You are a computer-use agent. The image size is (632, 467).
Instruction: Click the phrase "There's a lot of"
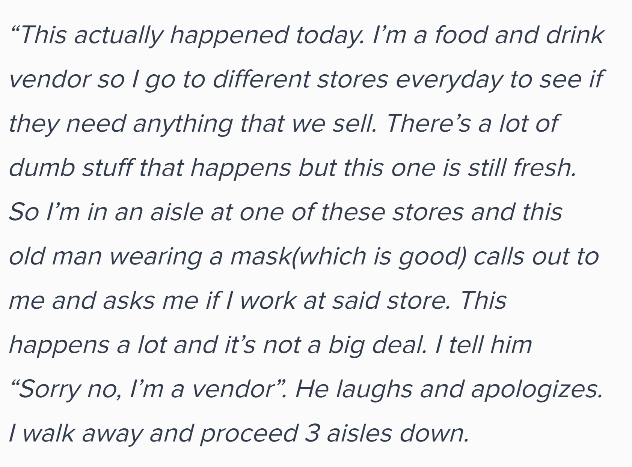tap(471, 123)
